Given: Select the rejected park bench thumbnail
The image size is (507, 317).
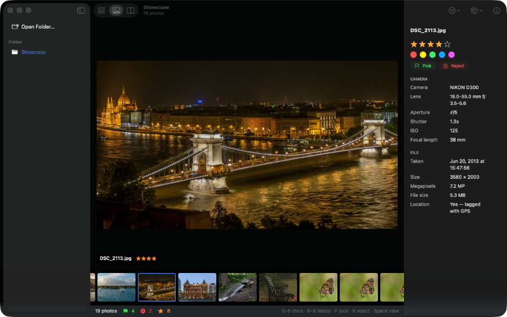Looking at the screenshot, I should click(278, 287).
